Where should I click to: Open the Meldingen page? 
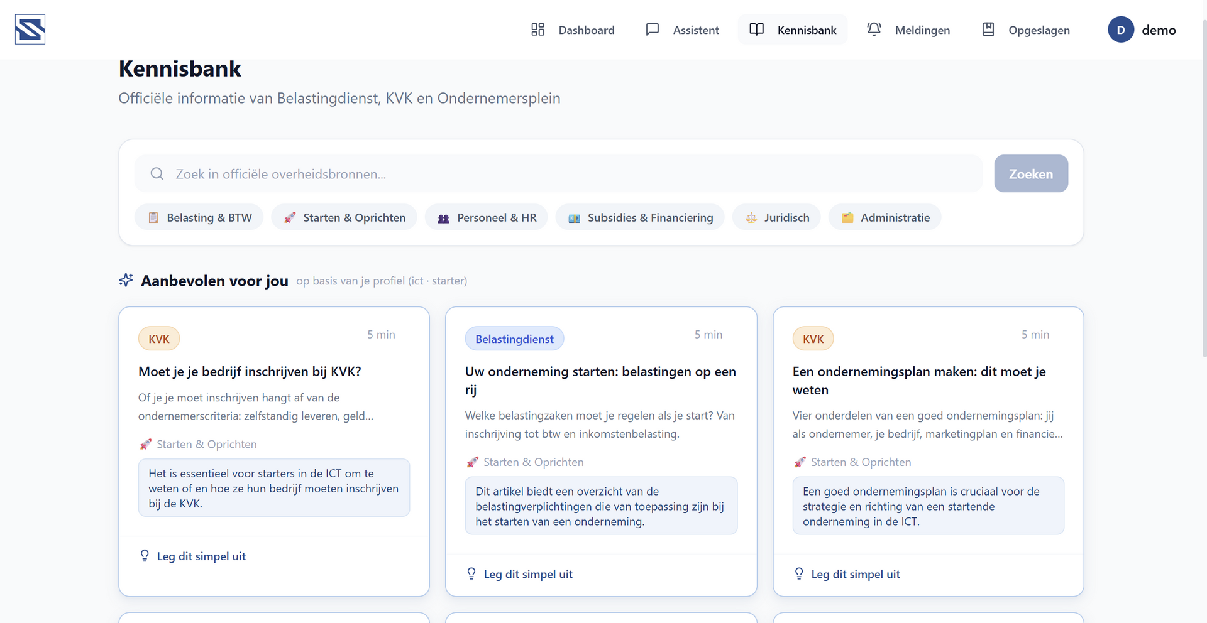click(908, 30)
